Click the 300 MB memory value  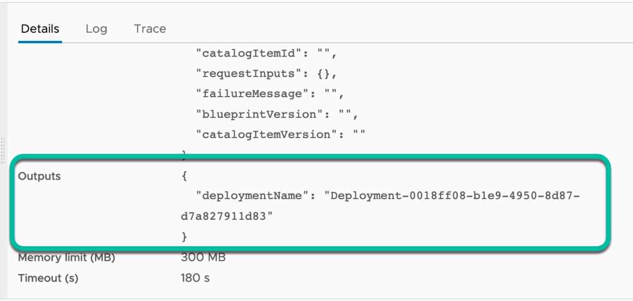(203, 258)
